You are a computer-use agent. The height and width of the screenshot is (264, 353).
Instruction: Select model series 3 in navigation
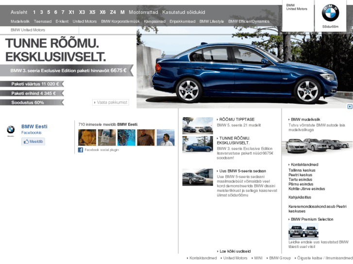pyautogui.click(x=41, y=12)
